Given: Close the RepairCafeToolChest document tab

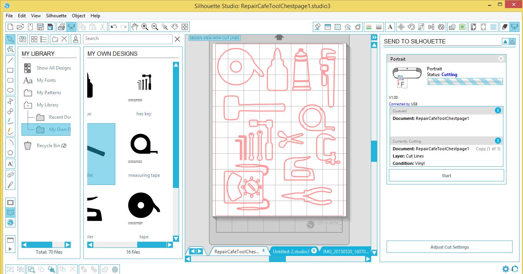Looking at the screenshot, I should pos(264,250).
